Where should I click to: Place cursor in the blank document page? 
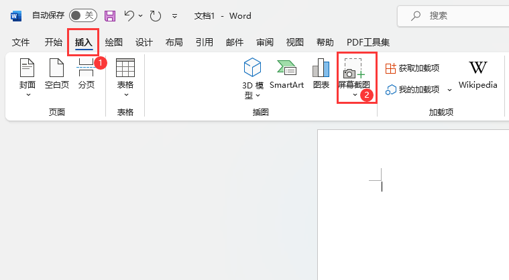(413, 205)
